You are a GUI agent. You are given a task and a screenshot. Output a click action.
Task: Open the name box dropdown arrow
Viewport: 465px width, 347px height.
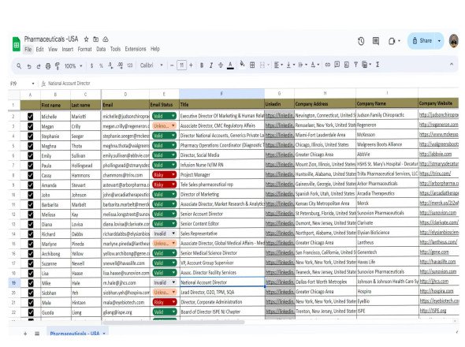click(33, 84)
